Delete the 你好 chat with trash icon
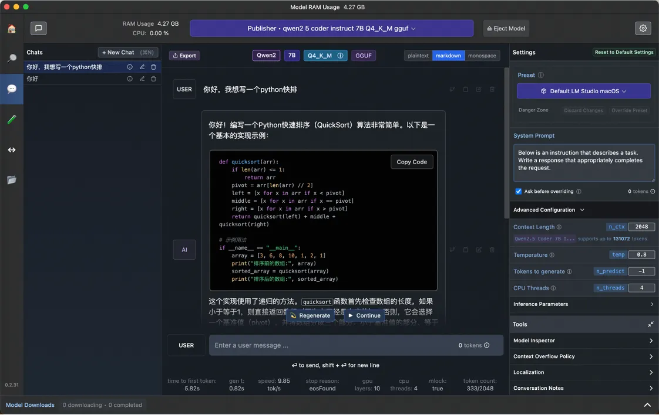659x415 pixels. (153, 79)
